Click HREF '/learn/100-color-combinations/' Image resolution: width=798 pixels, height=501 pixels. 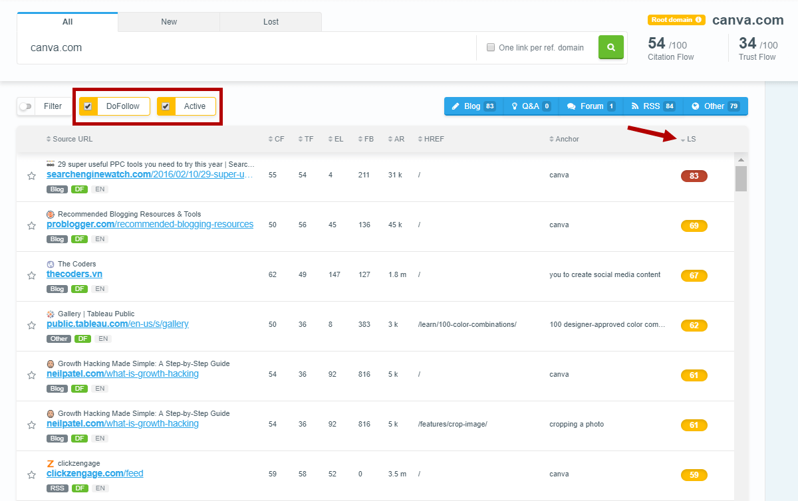click(467, 325)
